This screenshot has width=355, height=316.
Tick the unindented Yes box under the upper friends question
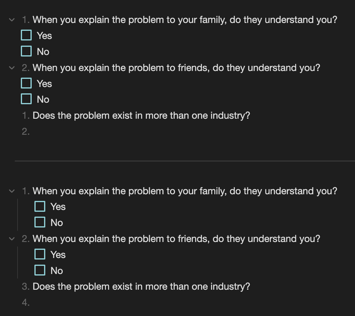(x=26, y=83)
